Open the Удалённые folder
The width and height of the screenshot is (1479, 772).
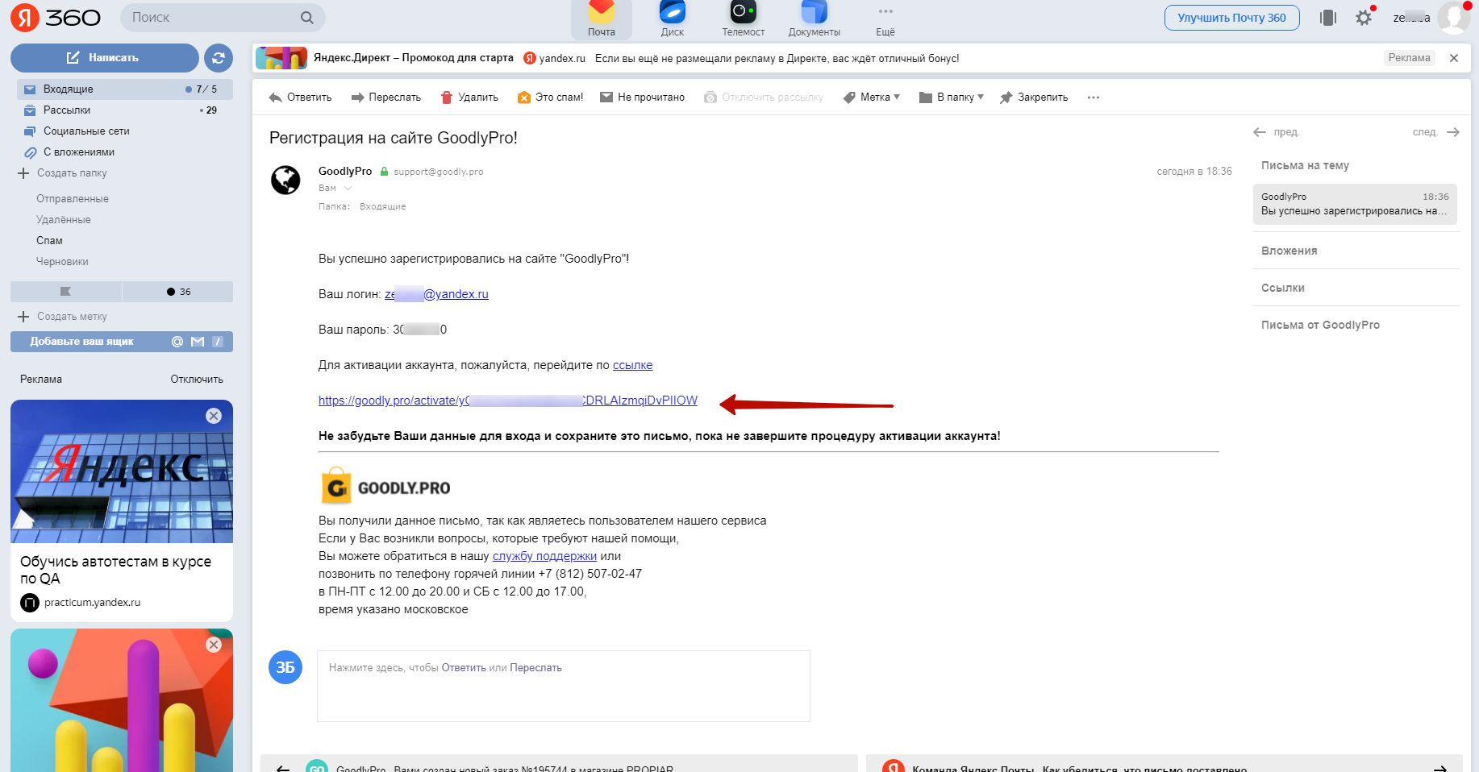tap(64, 220)
